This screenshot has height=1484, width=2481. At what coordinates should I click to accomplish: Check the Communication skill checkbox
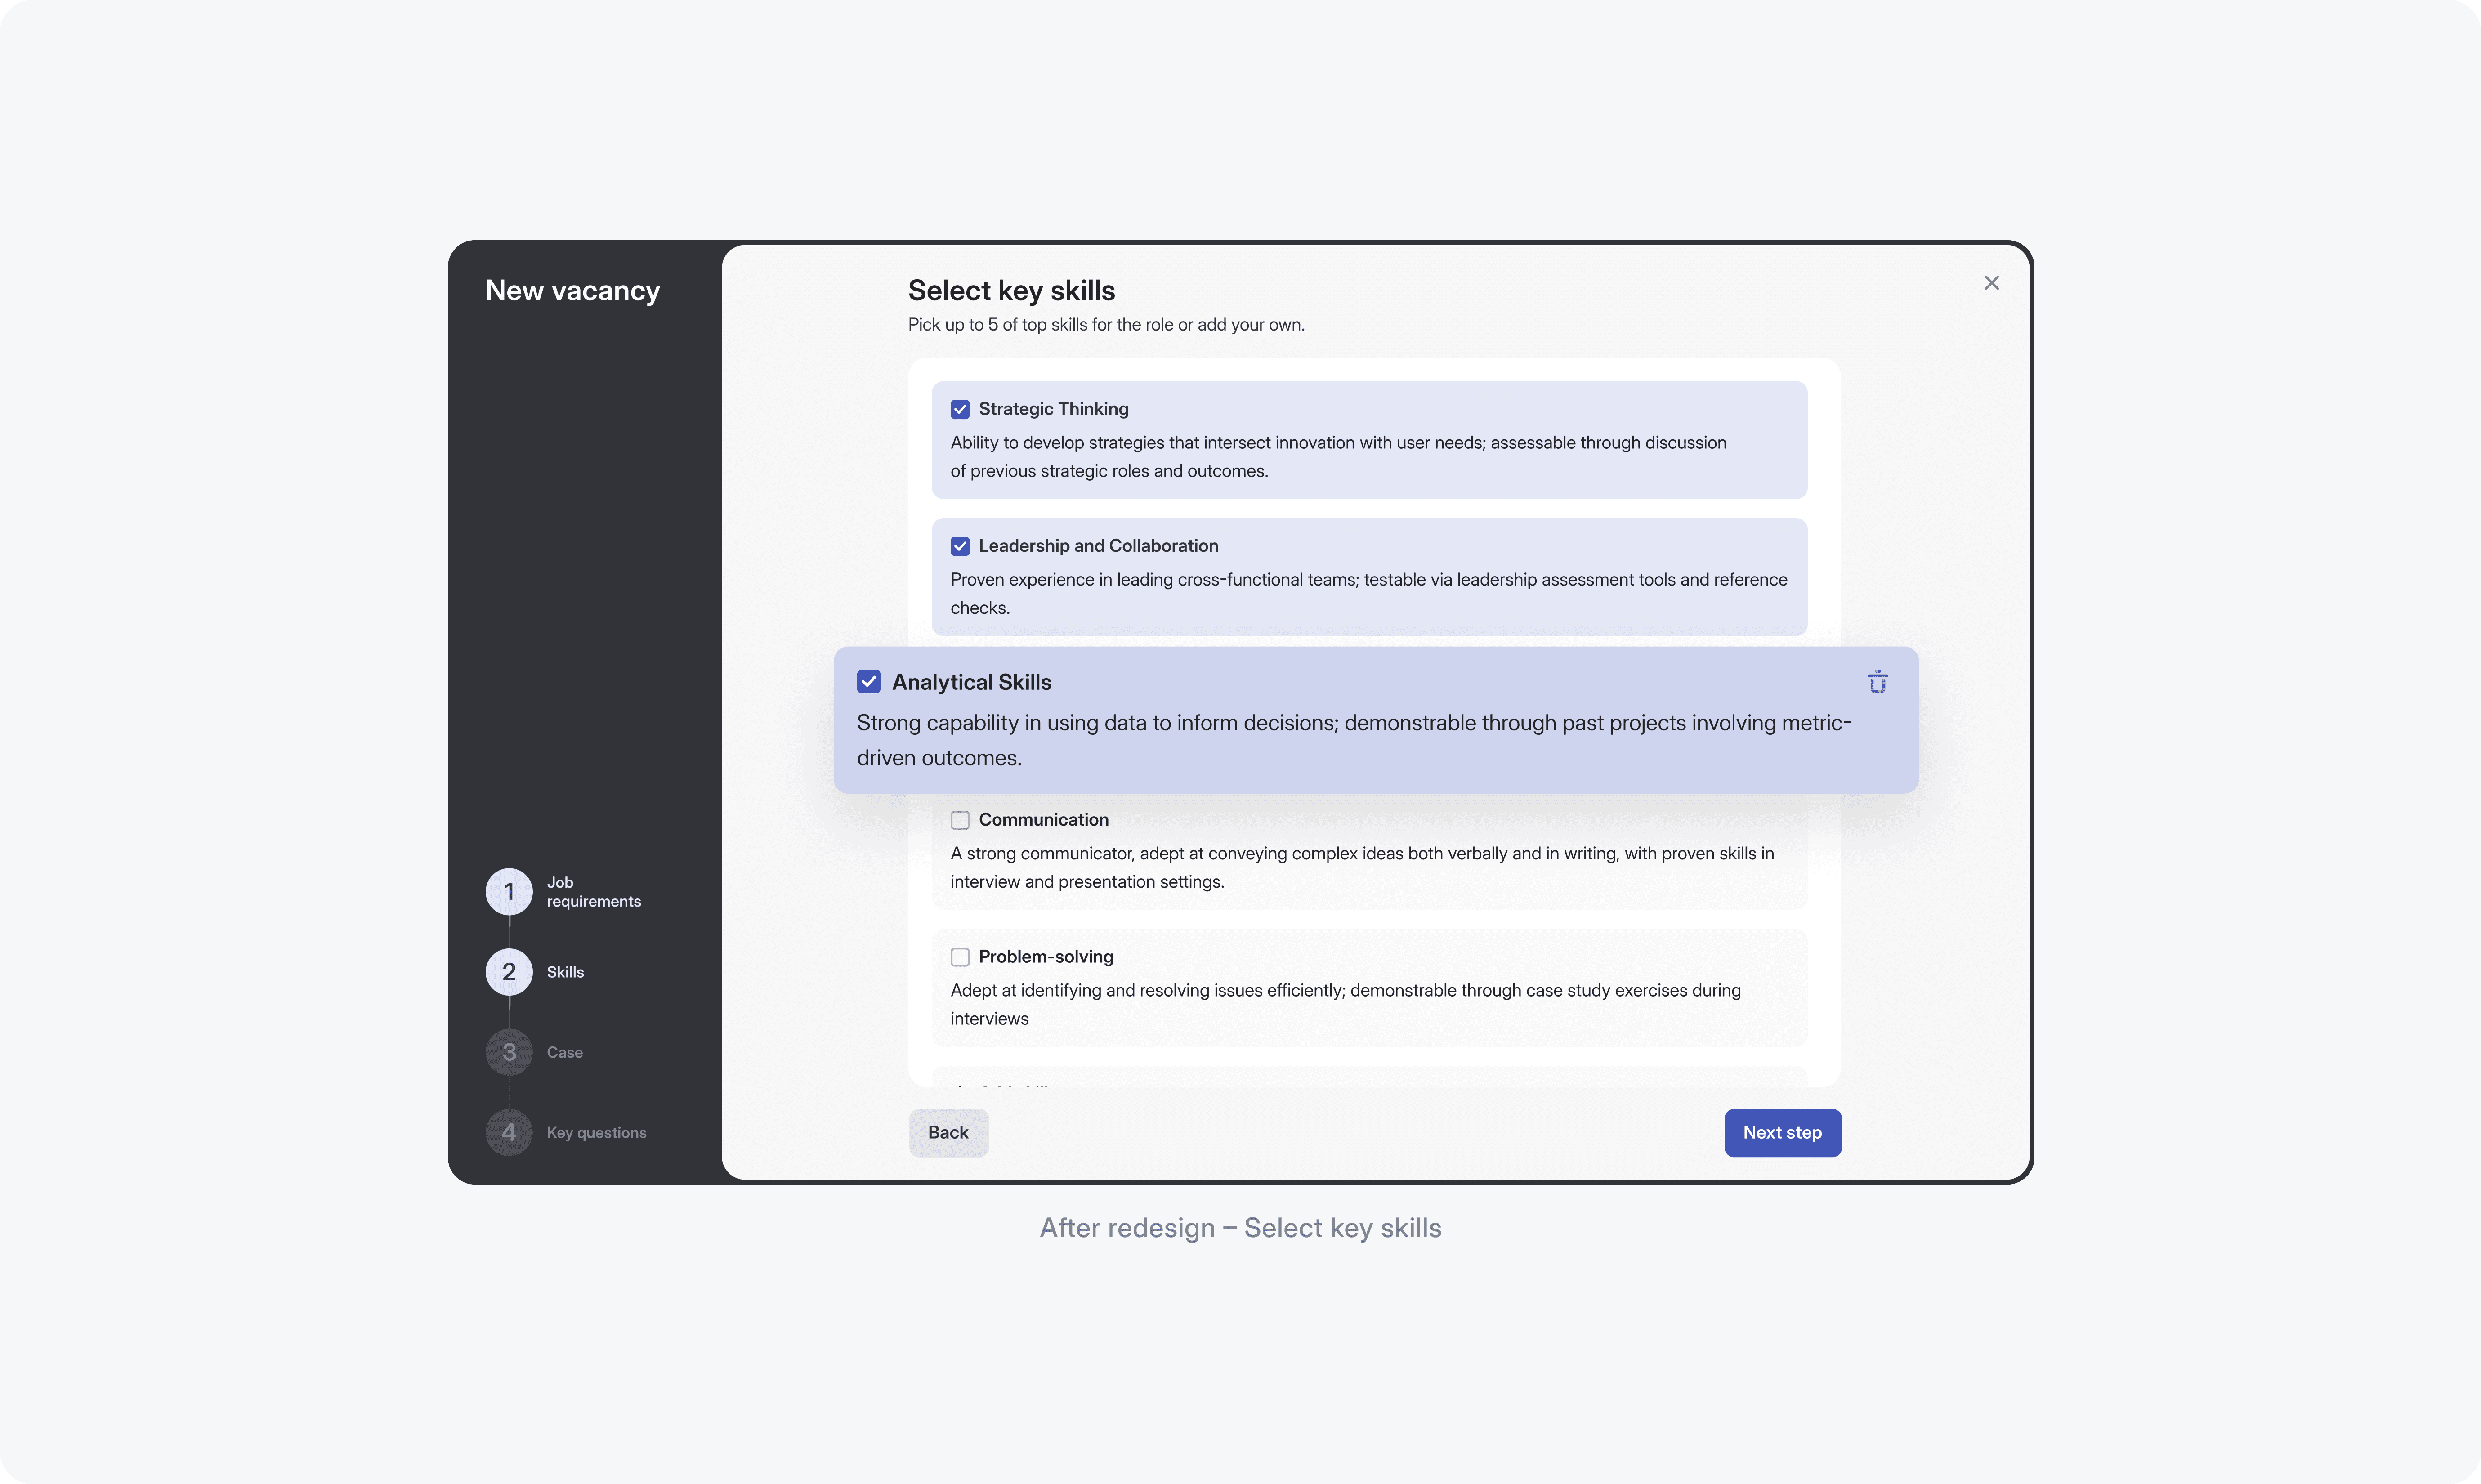[960, 820]
